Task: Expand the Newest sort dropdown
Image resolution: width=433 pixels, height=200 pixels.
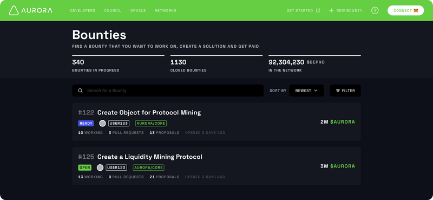Action: pyautogui.click(x=306, y=91)
